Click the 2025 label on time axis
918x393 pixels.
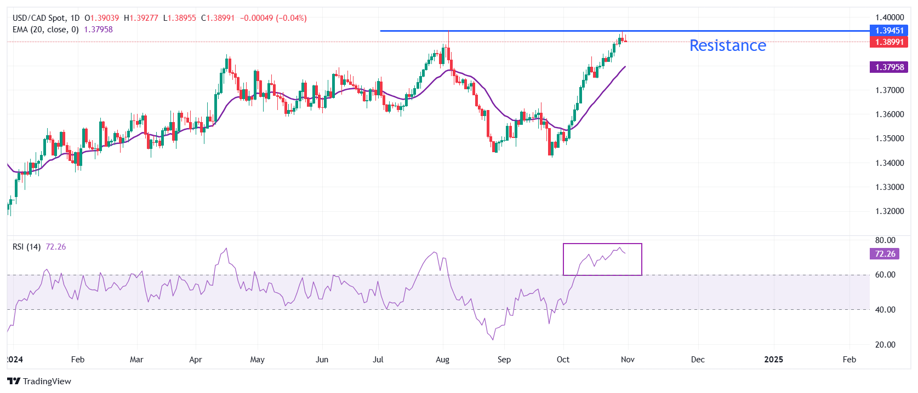pos(773,360)
